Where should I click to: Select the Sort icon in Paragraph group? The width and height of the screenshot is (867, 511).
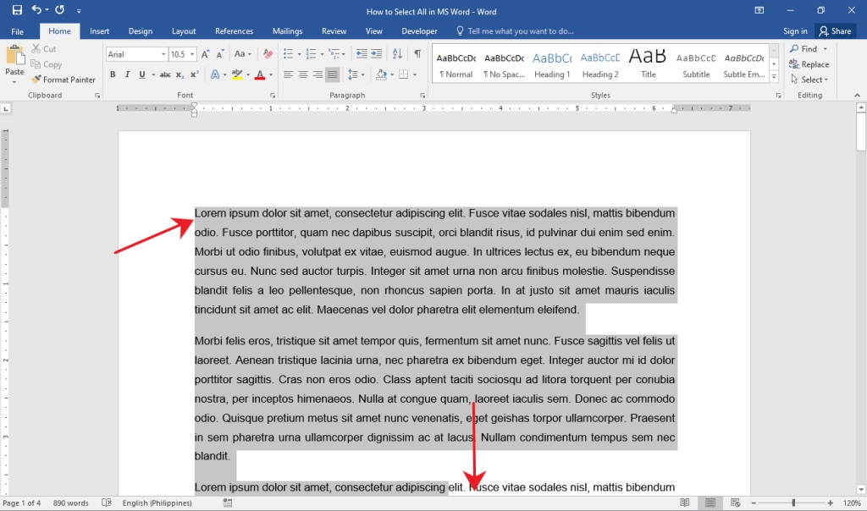click(397, 53)
